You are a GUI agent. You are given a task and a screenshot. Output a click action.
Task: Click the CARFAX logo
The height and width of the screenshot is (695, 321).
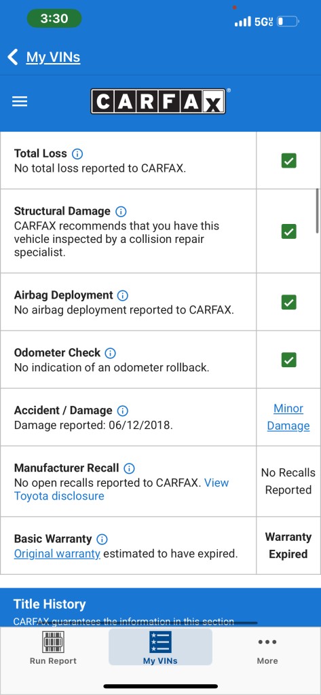(x=159, y=102)
